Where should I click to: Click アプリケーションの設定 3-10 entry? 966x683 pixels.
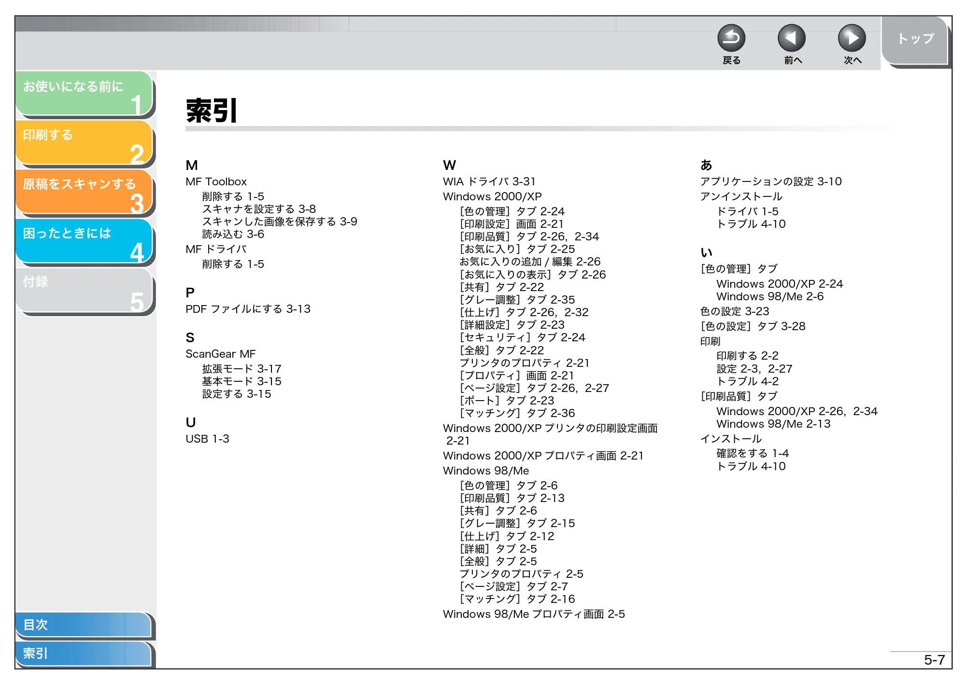click(x=771, y=181)
